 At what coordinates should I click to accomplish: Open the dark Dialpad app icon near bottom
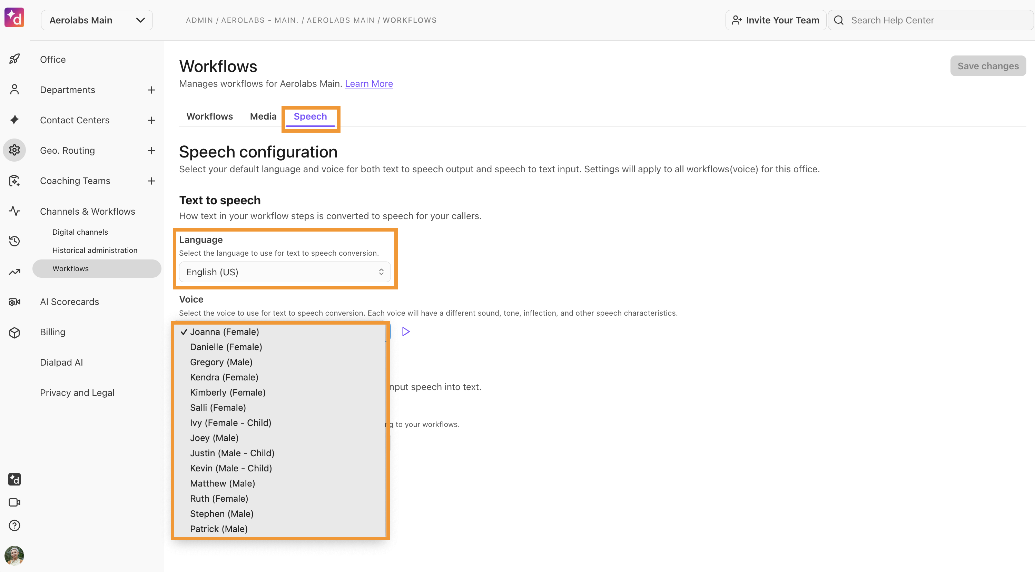(x=14, y=479)
